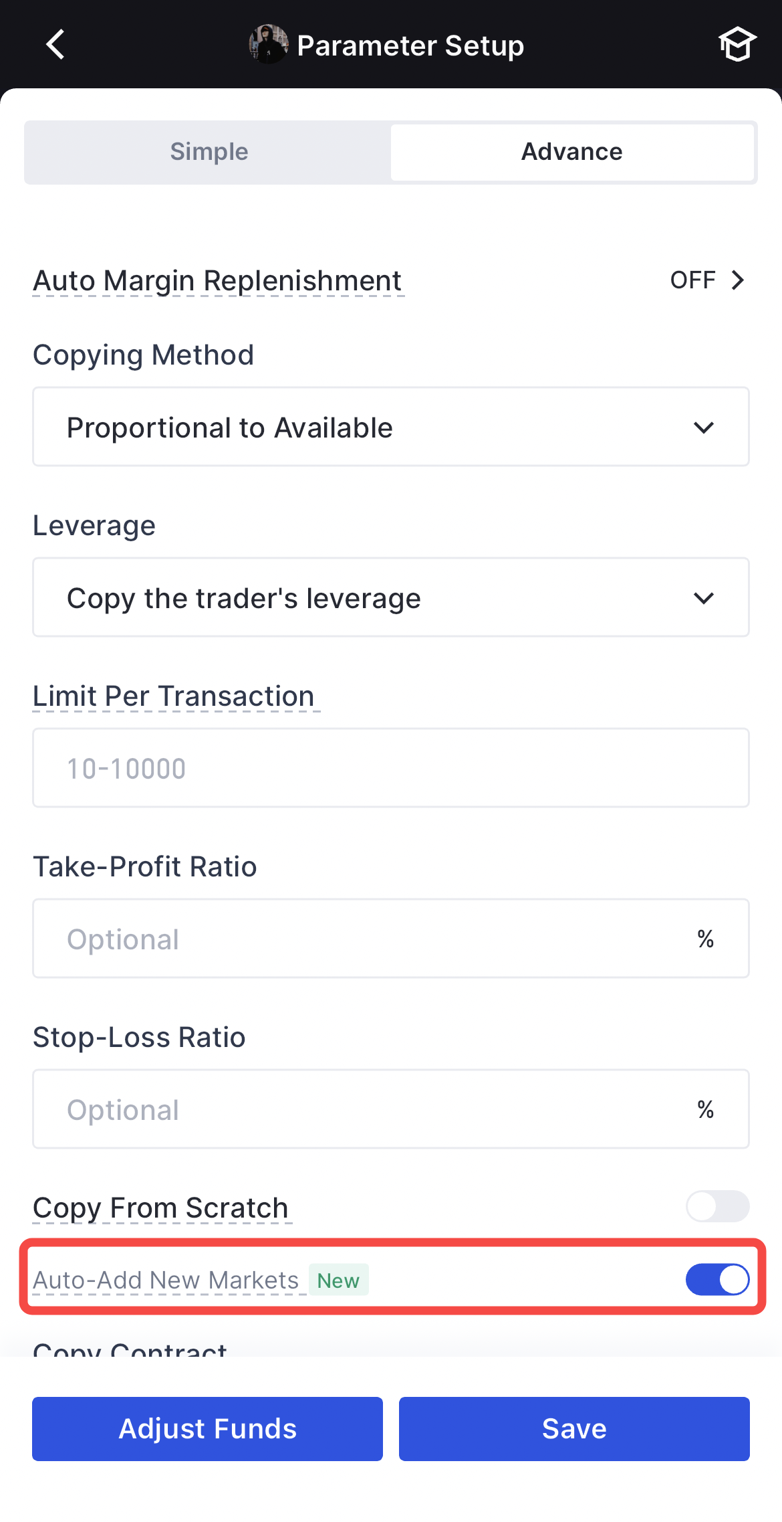
Task: Disable the Auto-Add New Markets toggle
Action: 717,1280
